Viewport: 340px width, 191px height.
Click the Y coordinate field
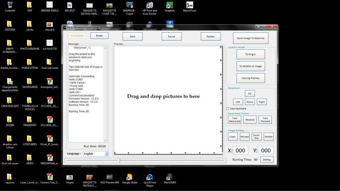(x=266, y=150)
